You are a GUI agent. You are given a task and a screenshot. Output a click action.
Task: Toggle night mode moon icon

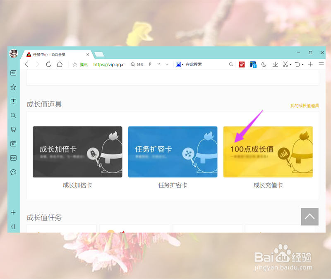tap(264, 65)
